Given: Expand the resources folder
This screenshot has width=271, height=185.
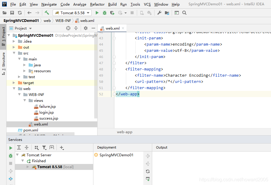Looking at the screenshot, I should click(x=25, y=71).
